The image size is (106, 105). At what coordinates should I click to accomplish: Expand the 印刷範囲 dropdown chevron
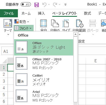tap(80, 34)
